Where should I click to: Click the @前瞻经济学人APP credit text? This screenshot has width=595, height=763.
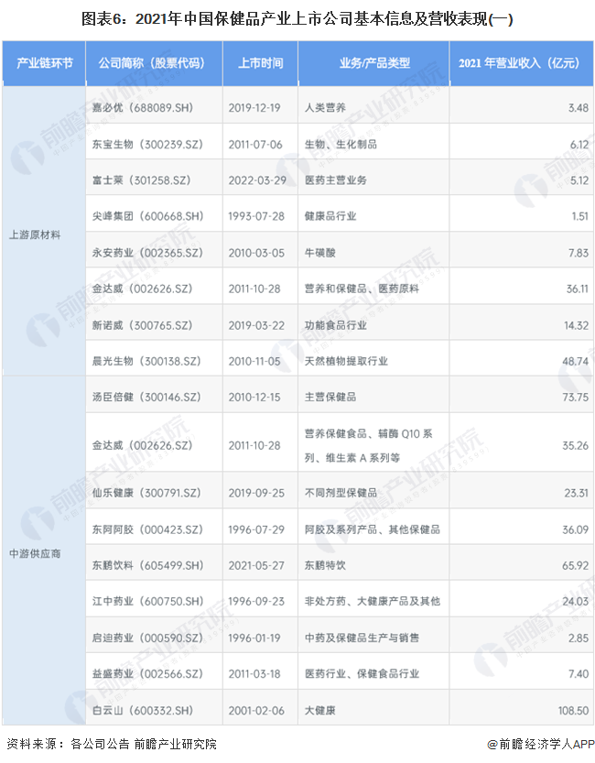[x=541, y=744]
